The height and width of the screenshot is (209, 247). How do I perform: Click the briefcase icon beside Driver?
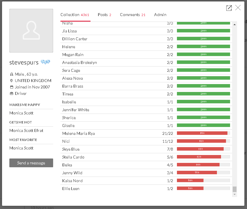(x=12, y=94)
